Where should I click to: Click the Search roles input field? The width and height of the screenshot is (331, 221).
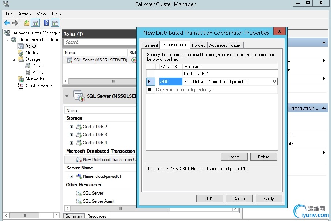point(100,42)
